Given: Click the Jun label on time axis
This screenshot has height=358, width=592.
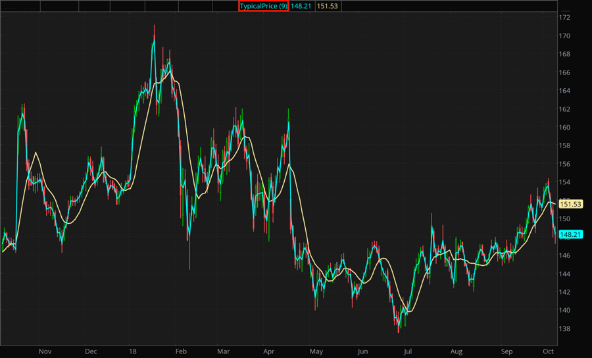Looking at the screenshot, I should (362, 351).
